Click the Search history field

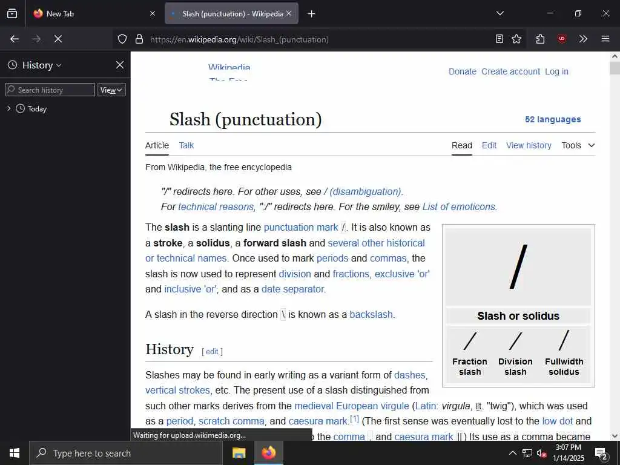point(50,90)
